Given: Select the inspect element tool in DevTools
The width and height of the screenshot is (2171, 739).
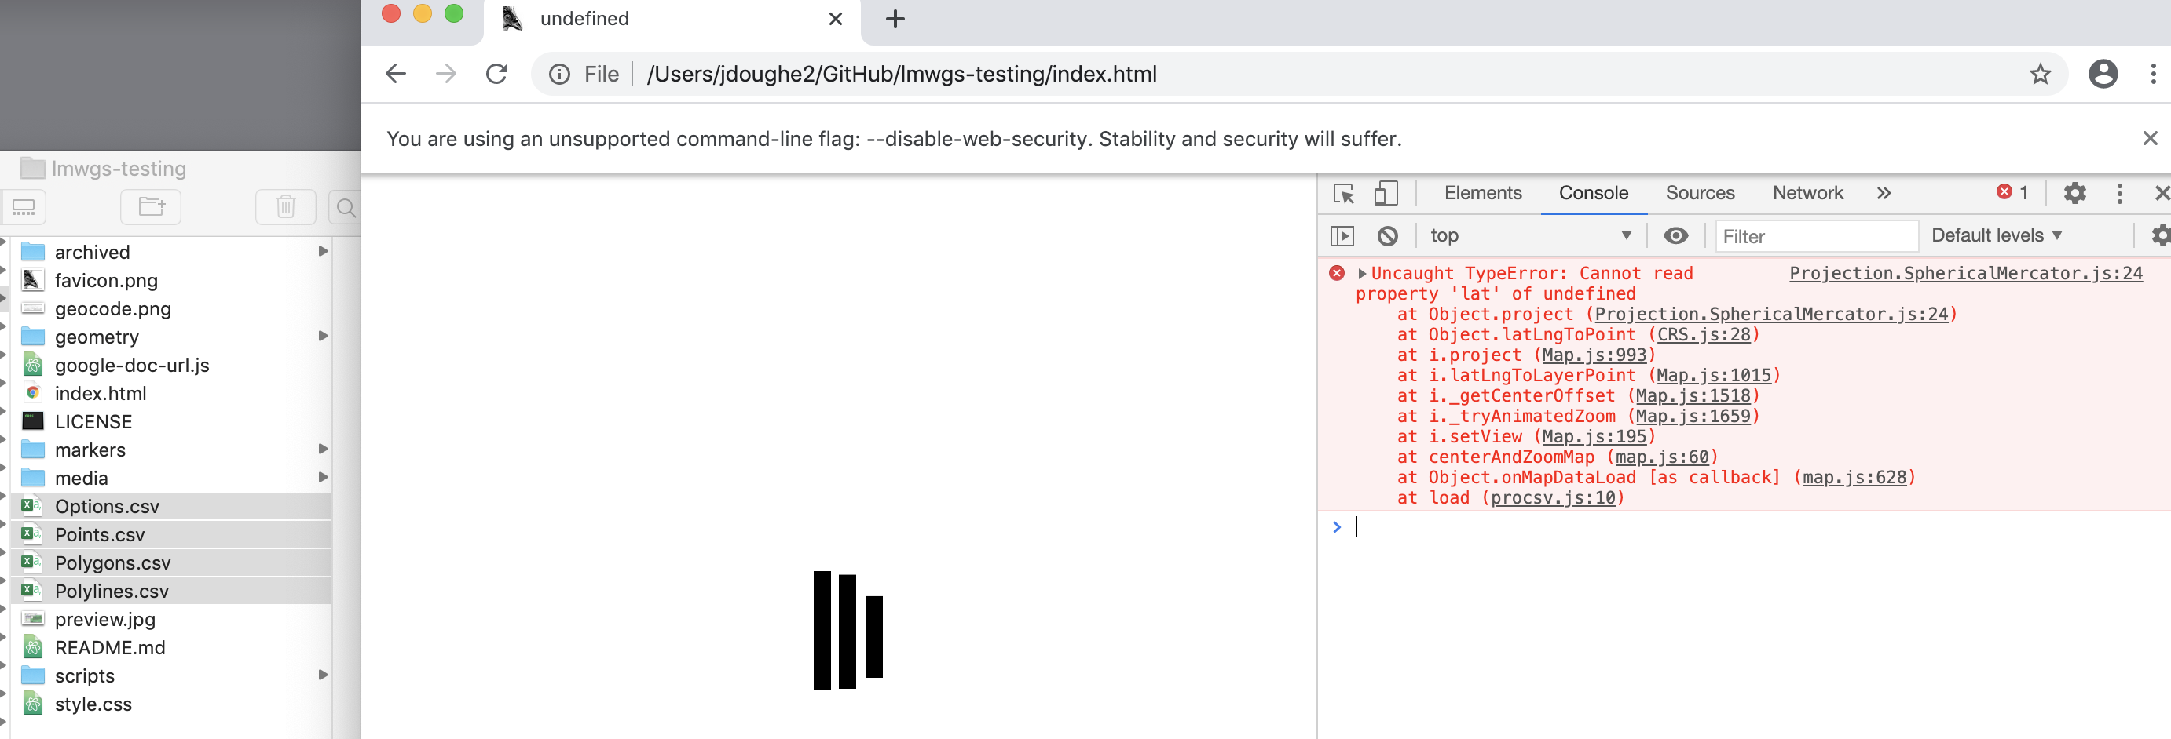Looking at the screenshot, I should tap(1344, 193).
